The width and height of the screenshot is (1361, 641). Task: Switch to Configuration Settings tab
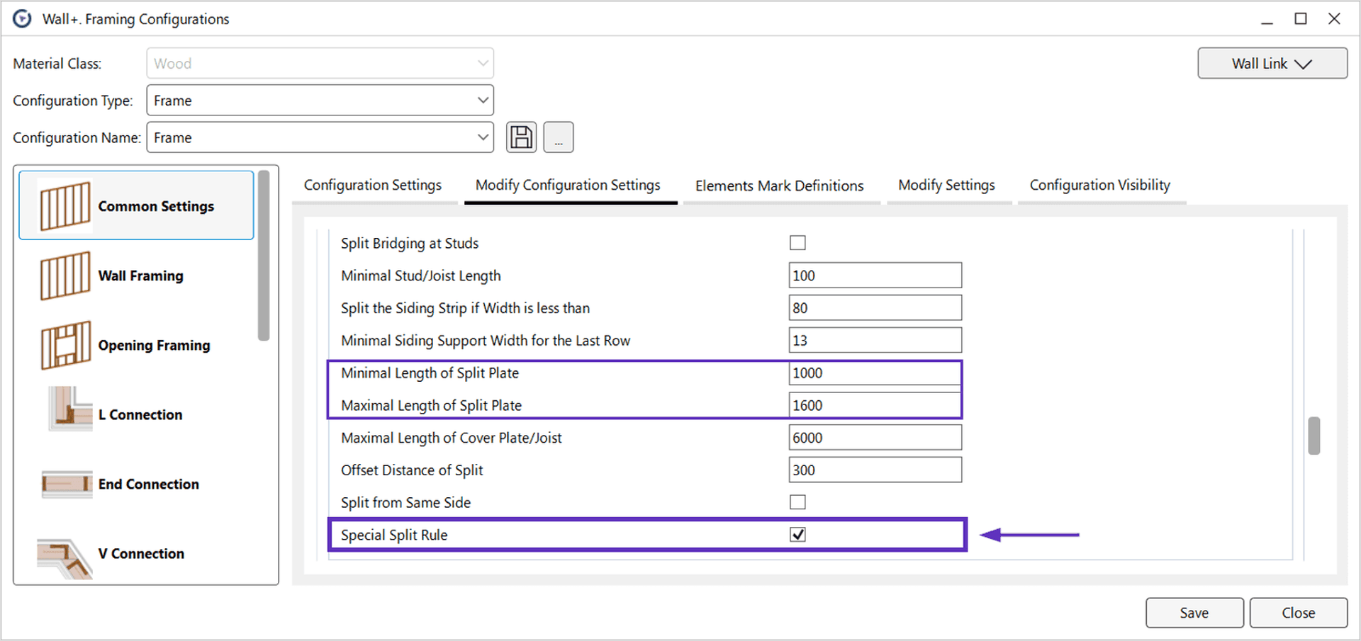373,186
